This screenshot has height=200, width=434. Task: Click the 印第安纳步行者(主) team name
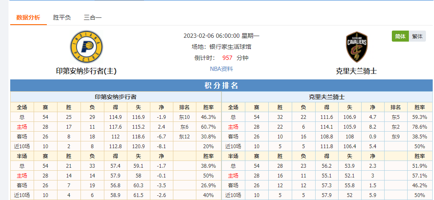coord(86,71)
